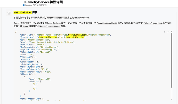Click the "MetricProperties" key in the JSON
This screenshot has height=104, width=178.
[30, 99]
